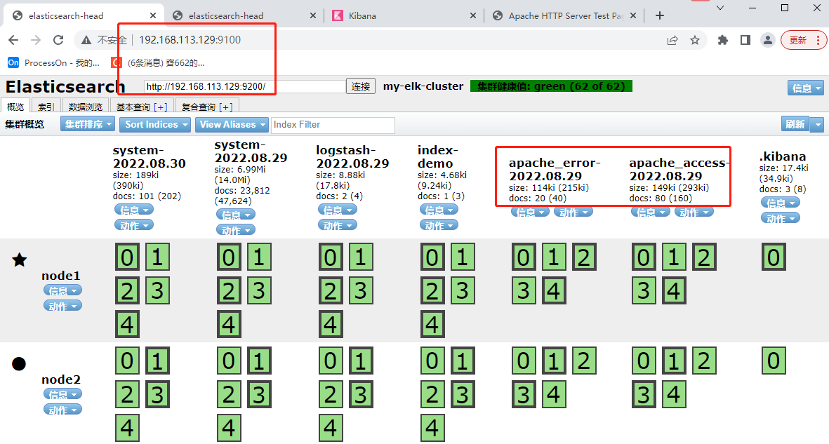The height and width of the screenshot is (444, 829).
Task: Click the apache_error-2022.08.29 index name
Action: point(555,169)
